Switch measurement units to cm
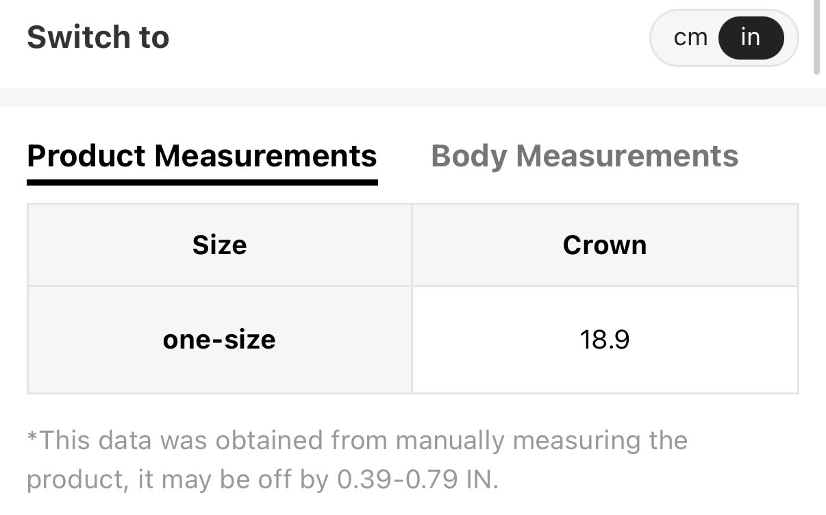Screen dimensions: 826x515 point(690,38)
